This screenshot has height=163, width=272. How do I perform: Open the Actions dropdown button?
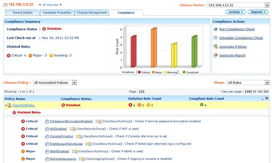235,12
